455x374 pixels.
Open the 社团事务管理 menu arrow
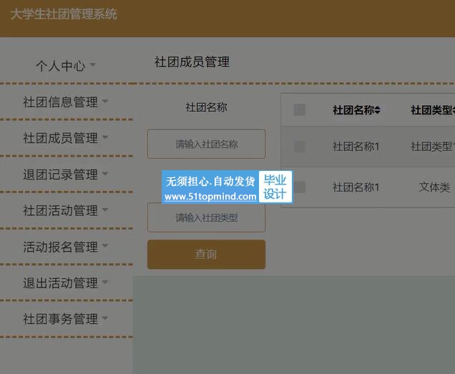pos(105,318)
